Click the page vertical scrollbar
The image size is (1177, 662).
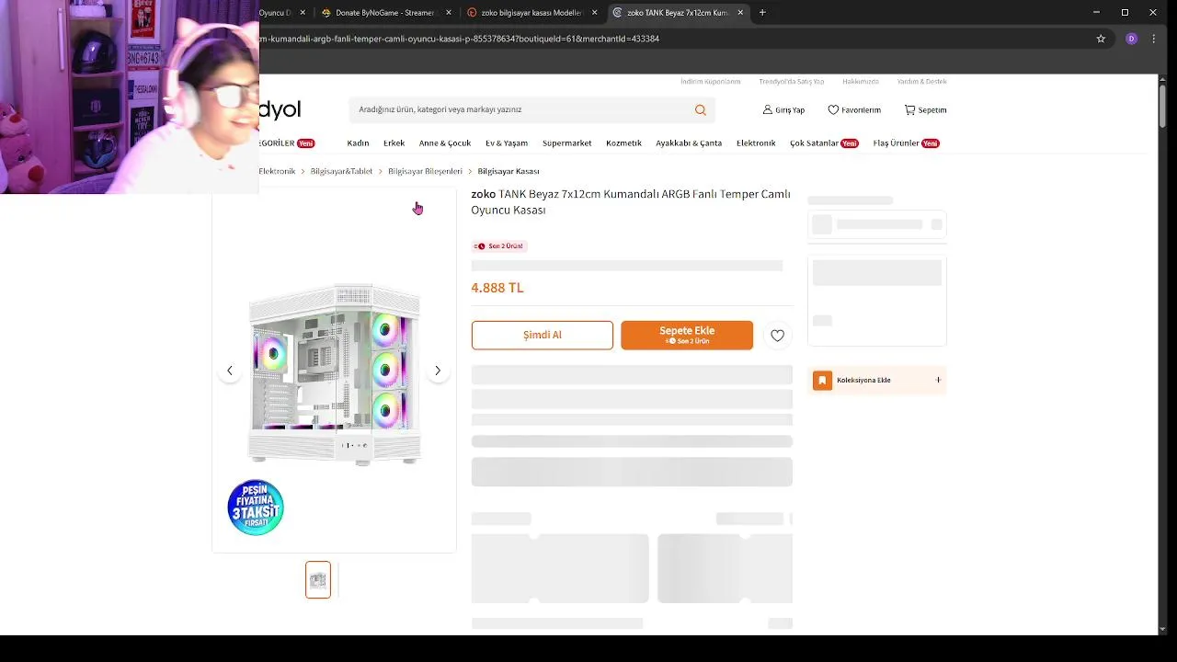point(1163,106)
